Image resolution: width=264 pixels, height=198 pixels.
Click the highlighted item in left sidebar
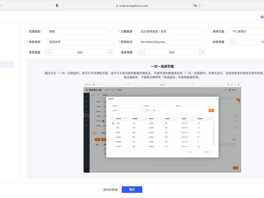tap(7, 64)
